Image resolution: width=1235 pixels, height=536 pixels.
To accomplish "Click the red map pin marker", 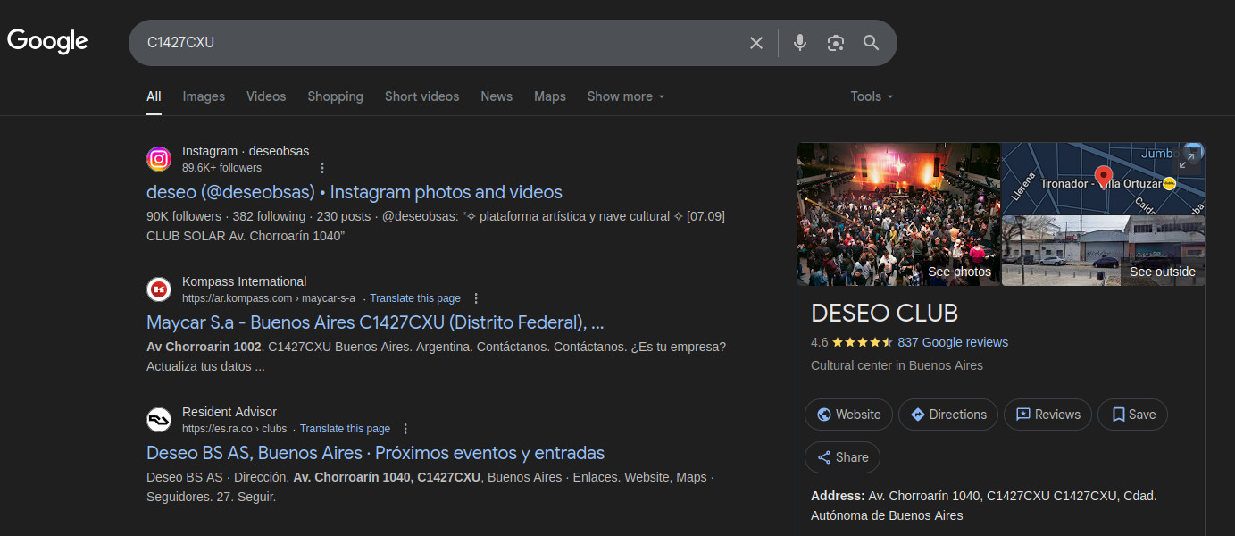I will coord(1104,176).
